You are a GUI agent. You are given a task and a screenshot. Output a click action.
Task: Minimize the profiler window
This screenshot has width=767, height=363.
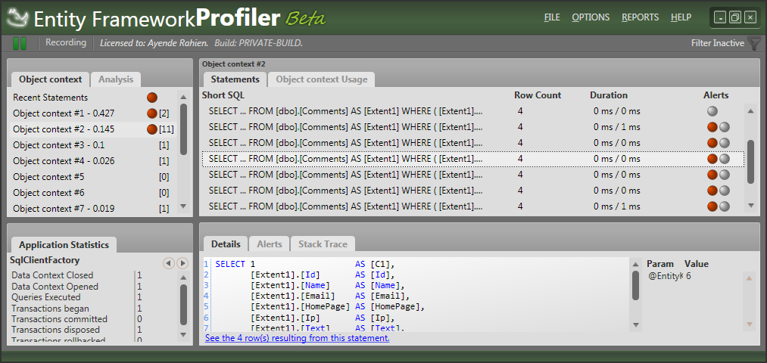(719, 17)
